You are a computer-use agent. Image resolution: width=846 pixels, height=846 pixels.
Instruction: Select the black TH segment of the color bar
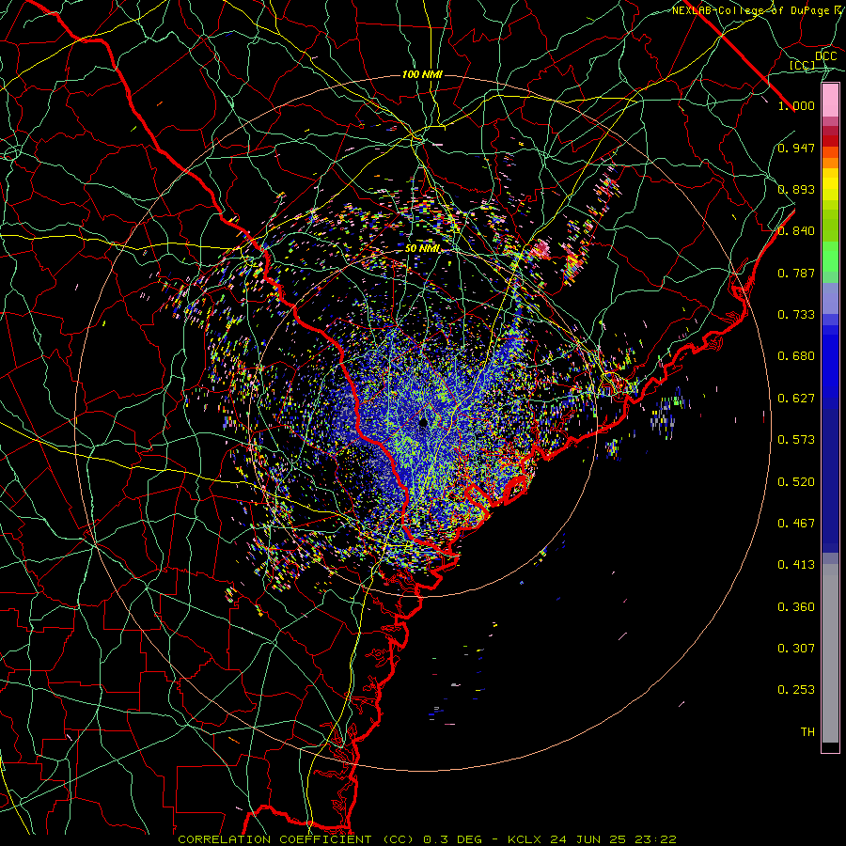830,747
